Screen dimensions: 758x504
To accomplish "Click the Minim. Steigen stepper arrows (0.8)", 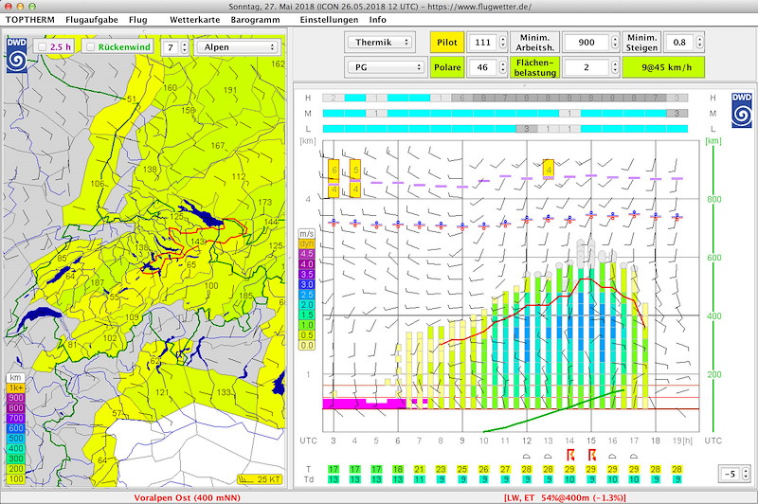I will click(699, 42).
